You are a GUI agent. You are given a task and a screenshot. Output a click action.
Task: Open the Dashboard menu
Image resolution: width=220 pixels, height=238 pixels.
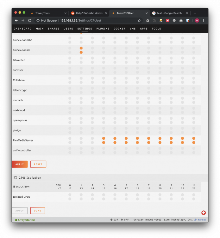[22, 29]
